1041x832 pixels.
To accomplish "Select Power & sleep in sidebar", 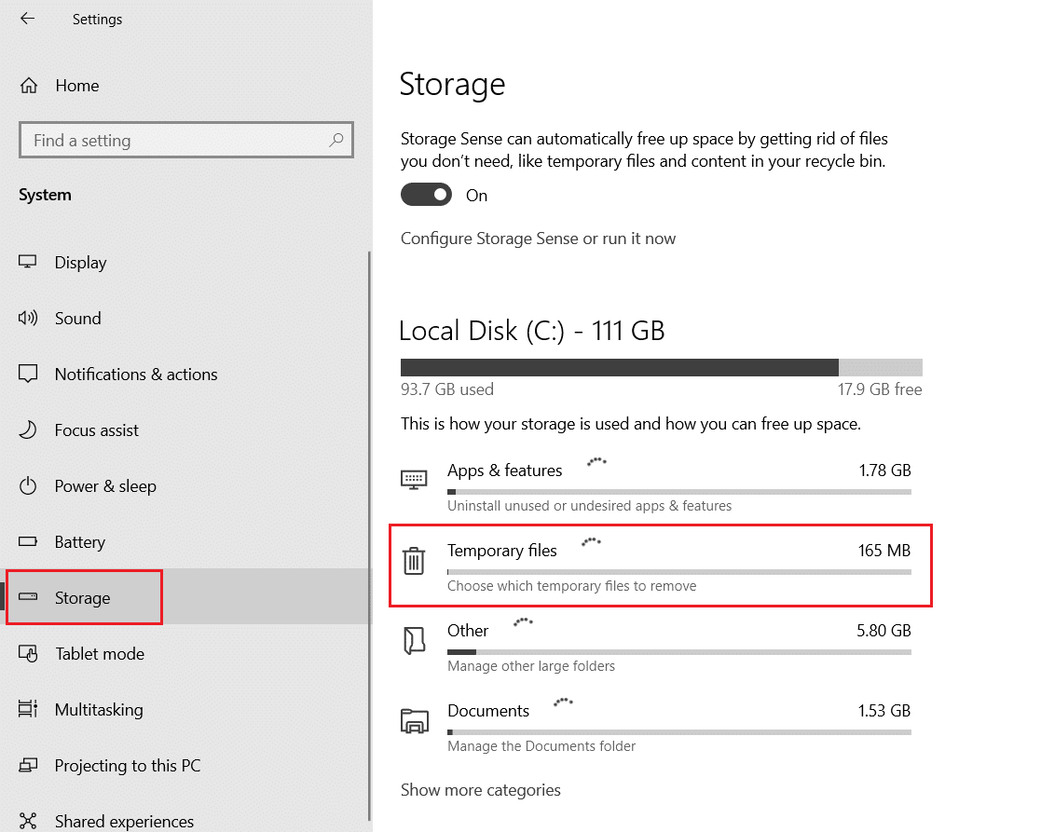I will point(105,485).
